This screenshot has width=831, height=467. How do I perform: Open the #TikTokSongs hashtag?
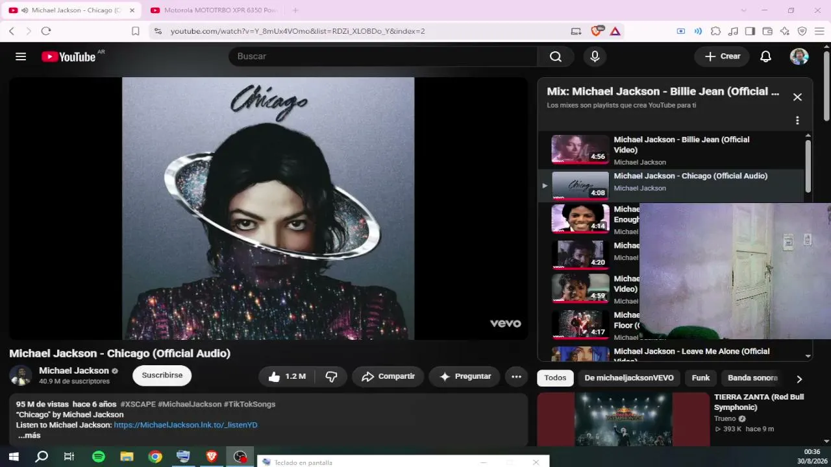[x=249, y=404]
